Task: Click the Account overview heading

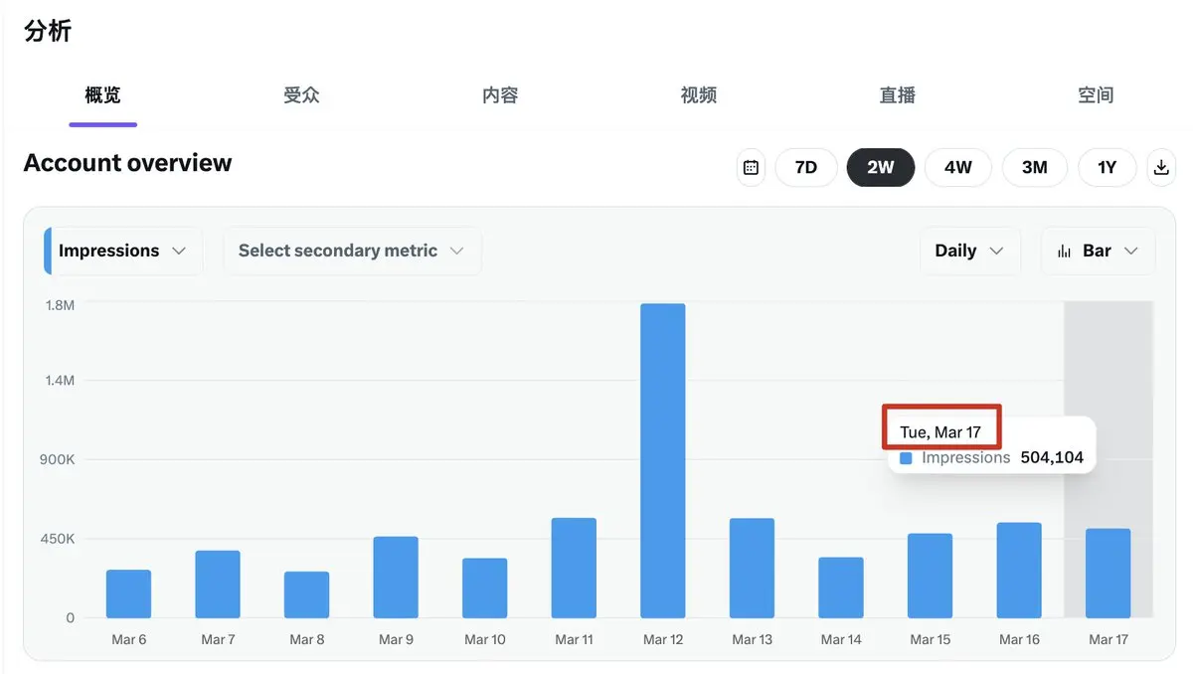Action: point(127,163)
